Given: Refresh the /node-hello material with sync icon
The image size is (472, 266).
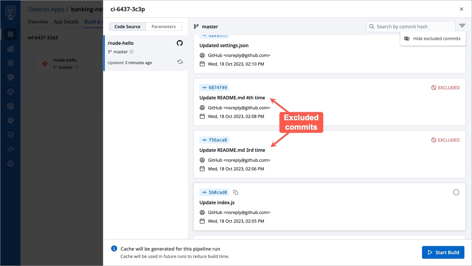Looking at the screenshot, I should pos(180,62).
